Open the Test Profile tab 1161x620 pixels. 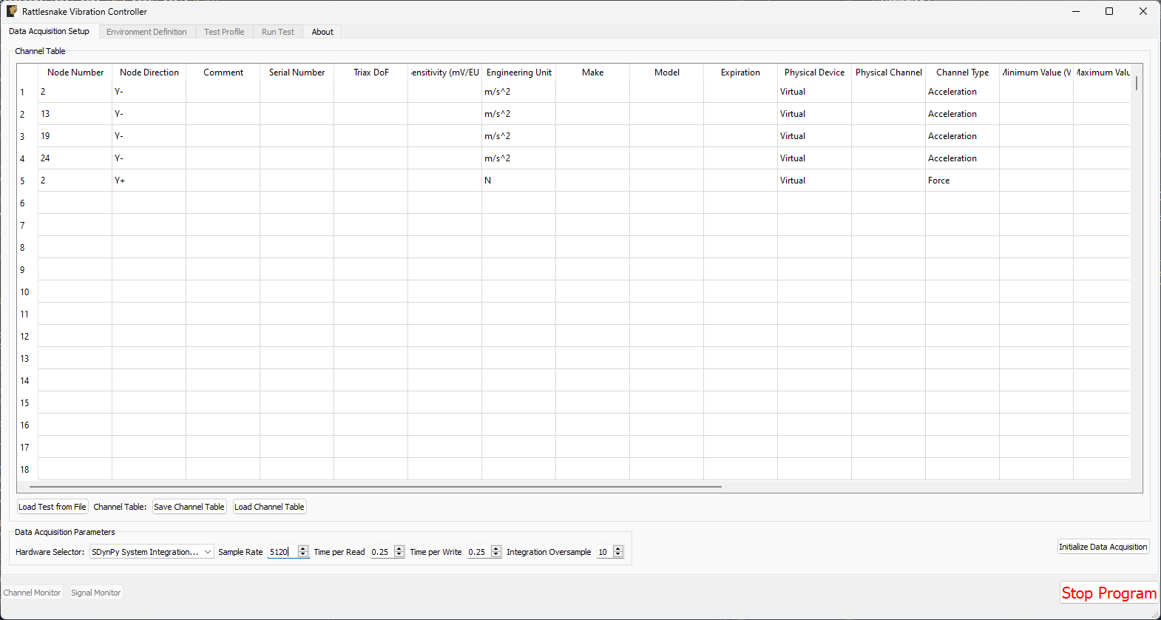(x=224, y=32)
